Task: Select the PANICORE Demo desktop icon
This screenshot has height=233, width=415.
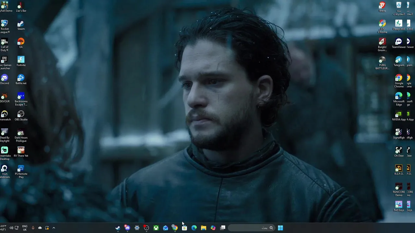Action: pos(399,190)
